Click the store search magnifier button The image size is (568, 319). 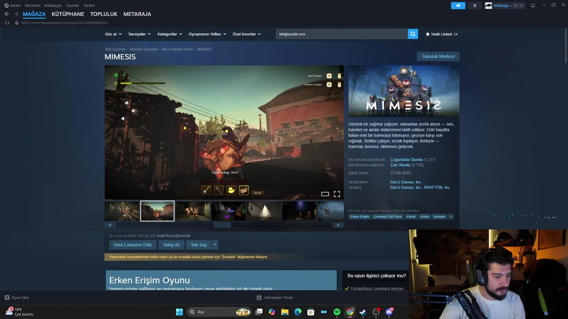tap(413, 34)
